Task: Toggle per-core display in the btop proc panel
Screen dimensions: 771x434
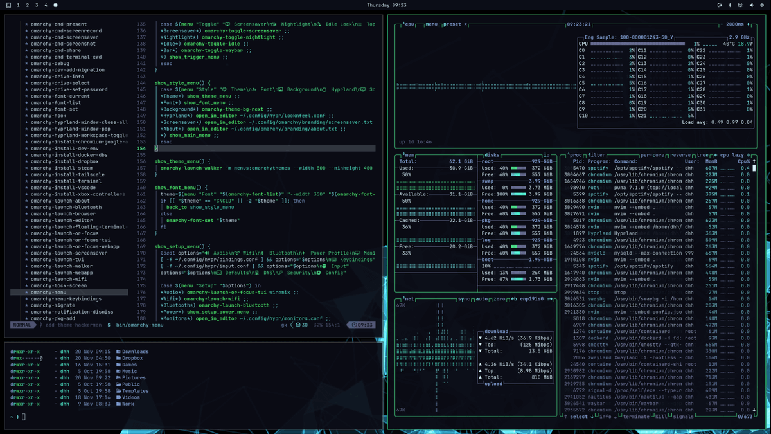Action: [651, 156]
